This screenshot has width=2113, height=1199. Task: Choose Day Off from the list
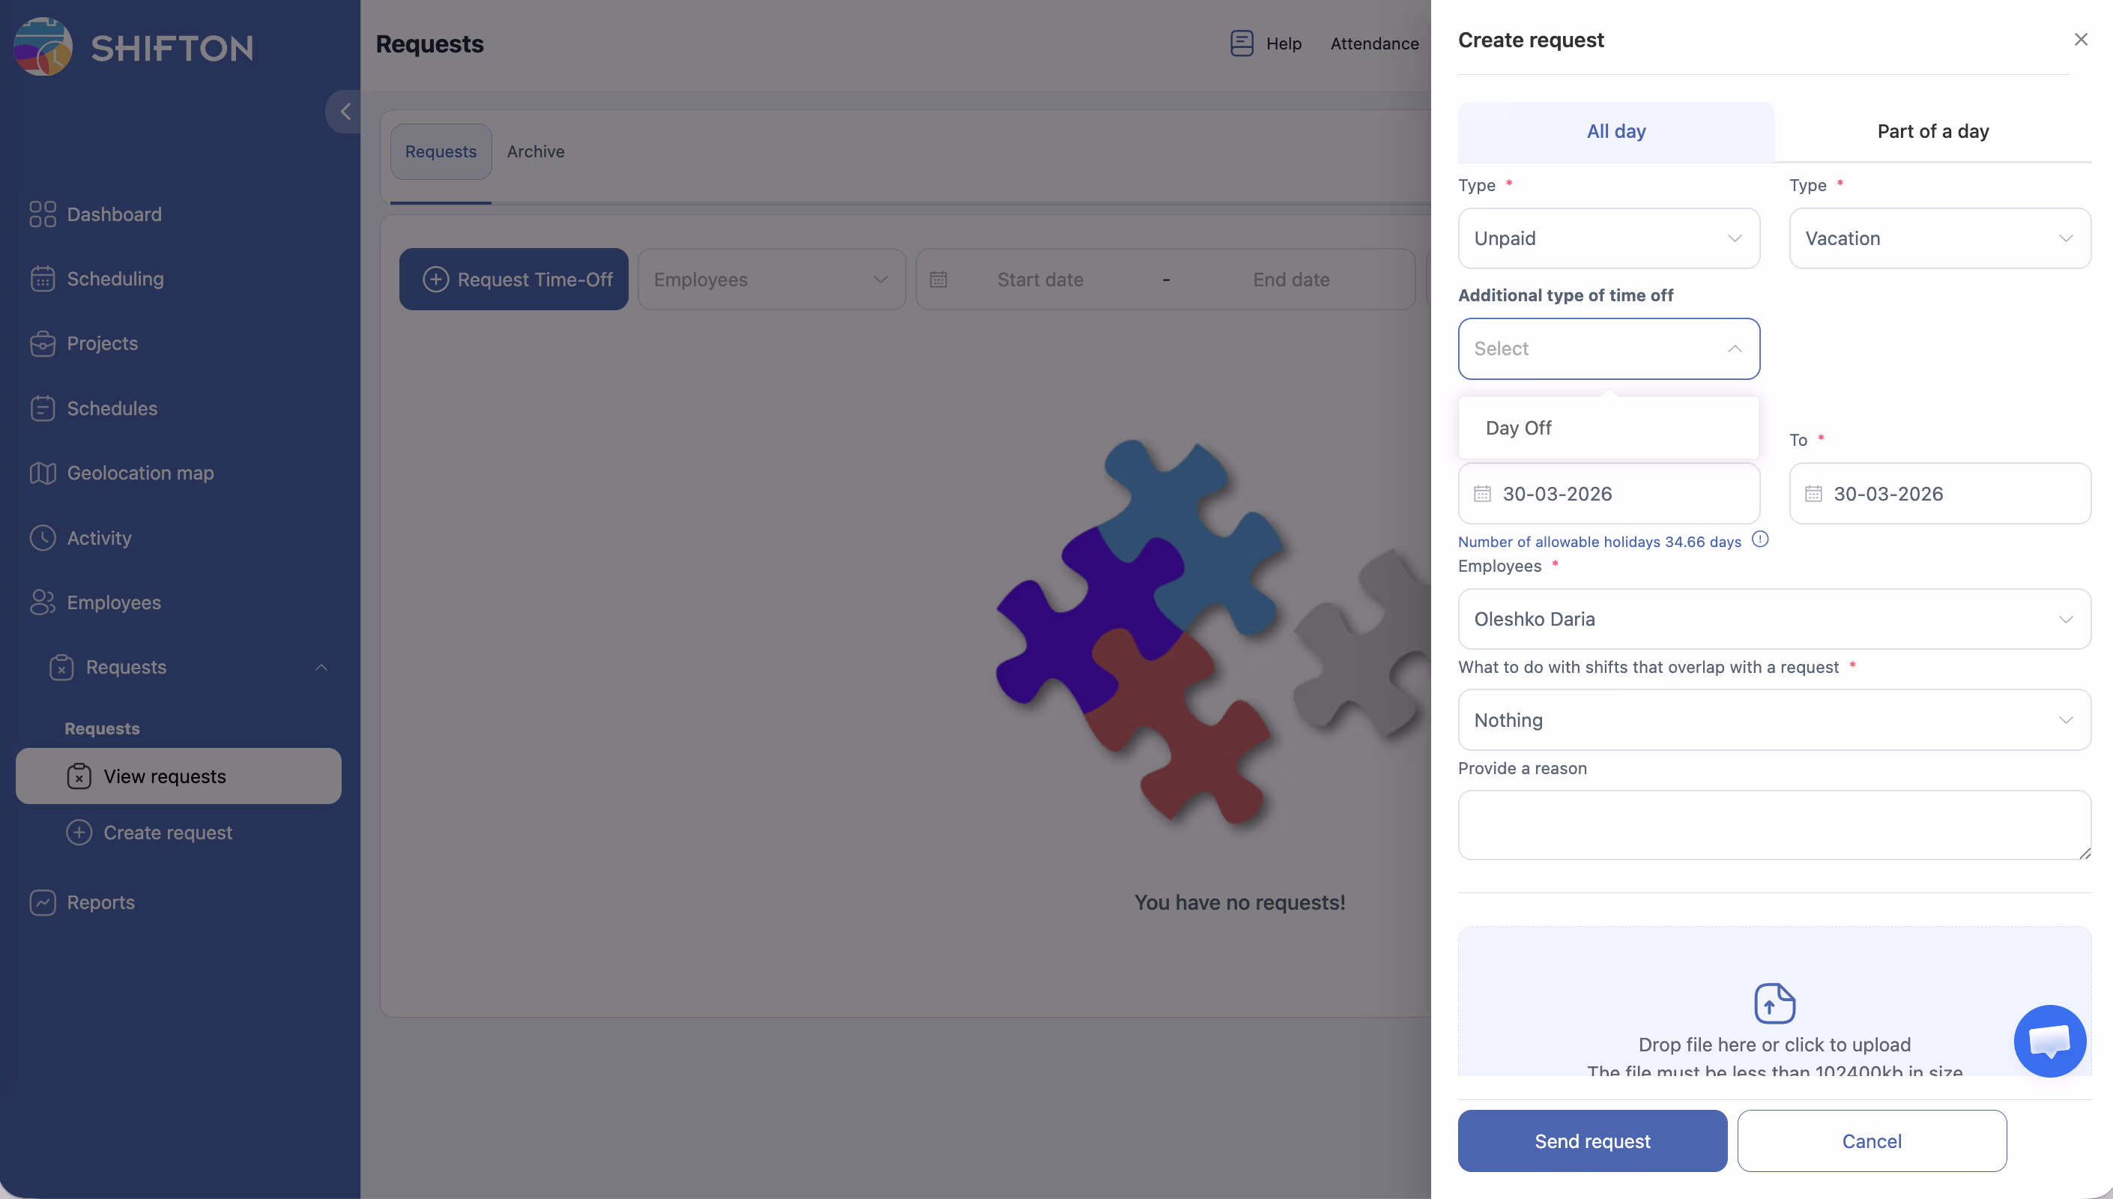click(x=1519, y=428)
